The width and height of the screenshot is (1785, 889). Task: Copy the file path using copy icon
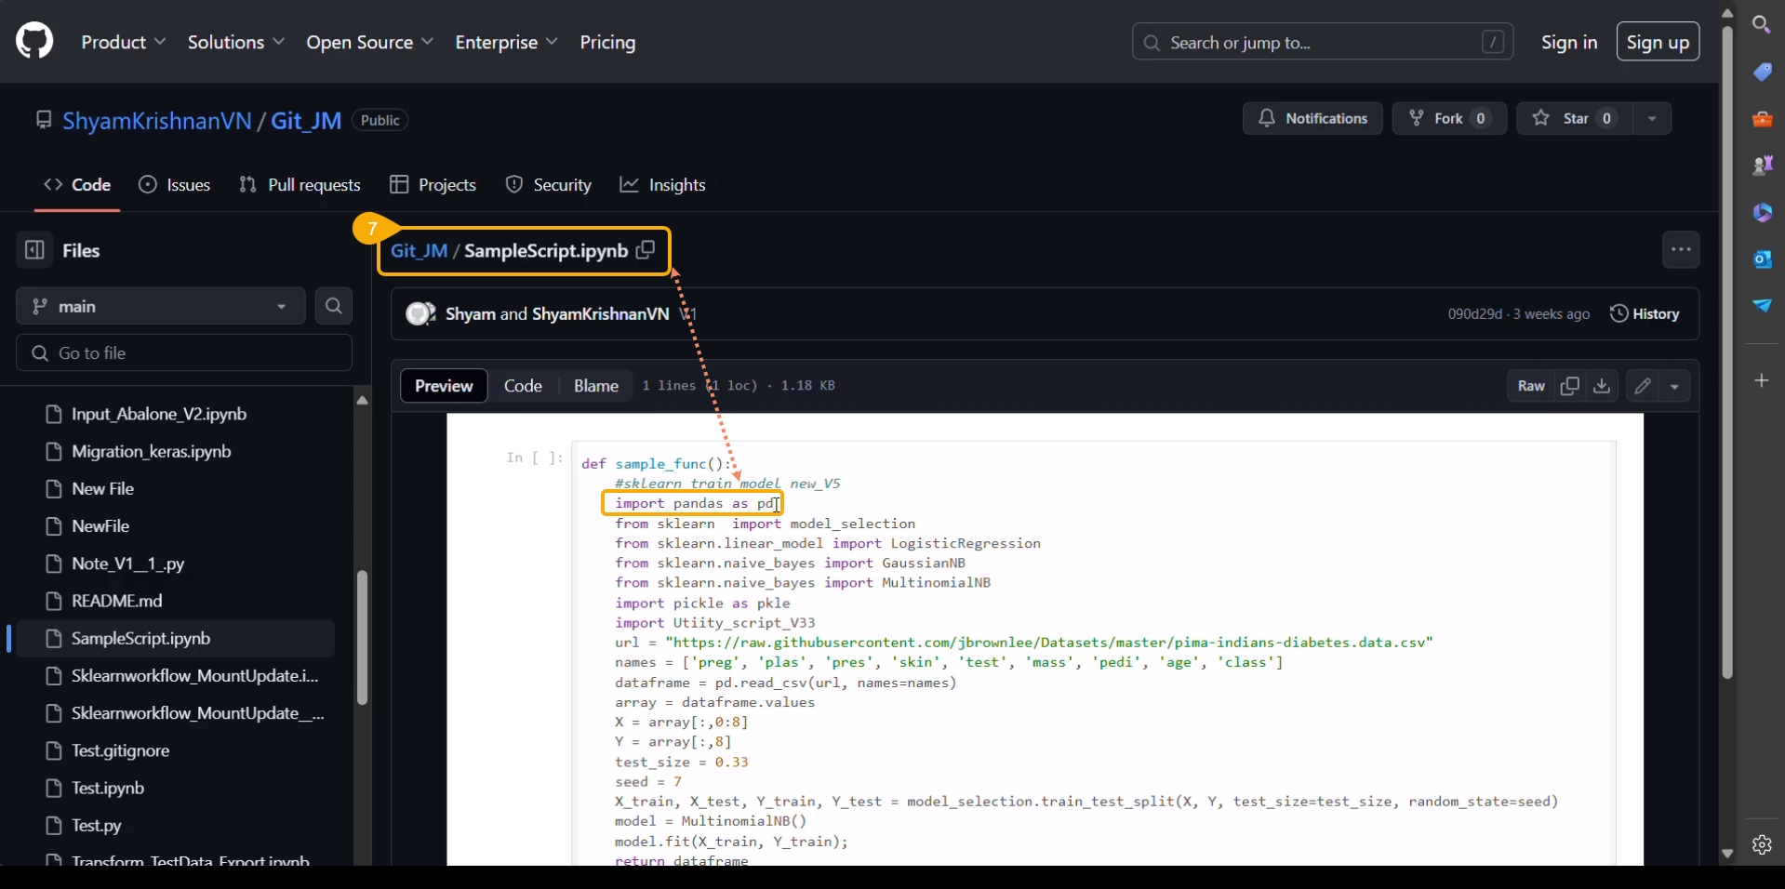[646, 251]
